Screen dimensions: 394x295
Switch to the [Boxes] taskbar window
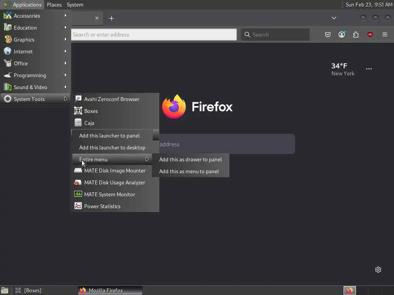click(x=45, y=290)
